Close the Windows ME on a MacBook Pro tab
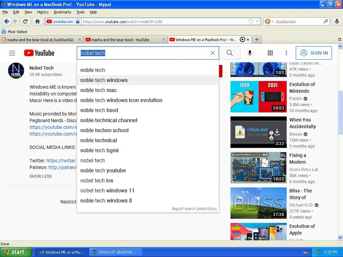 (248, 39)
